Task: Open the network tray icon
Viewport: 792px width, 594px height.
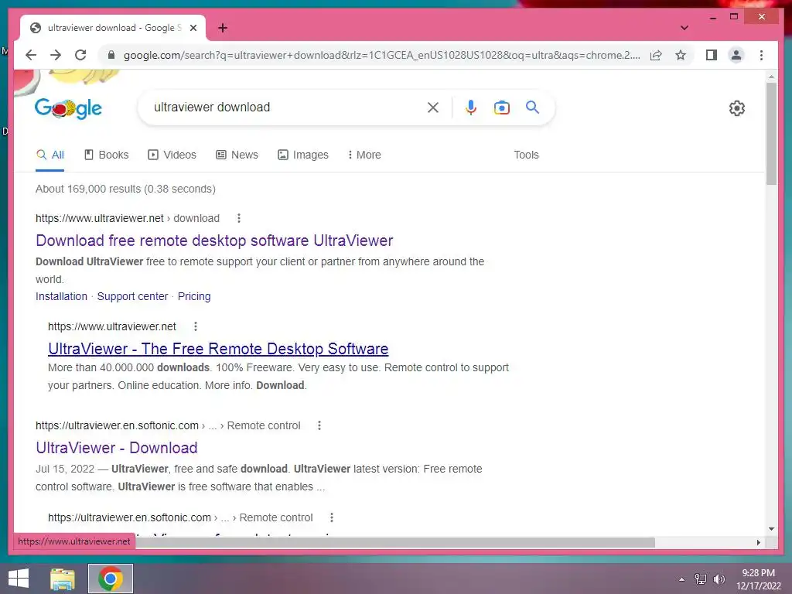Action: click(700, 579)
